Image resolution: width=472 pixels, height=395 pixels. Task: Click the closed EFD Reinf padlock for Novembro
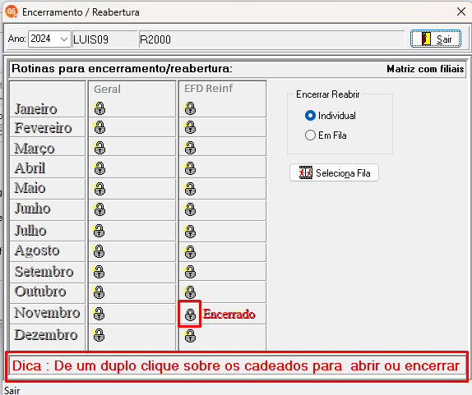coord(190,315)
